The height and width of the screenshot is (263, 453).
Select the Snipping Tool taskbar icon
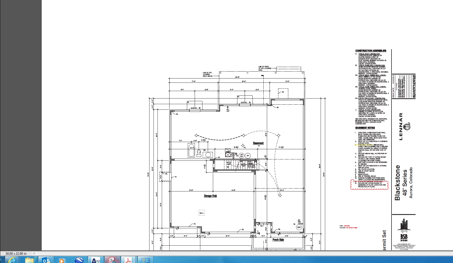point(112,260)
